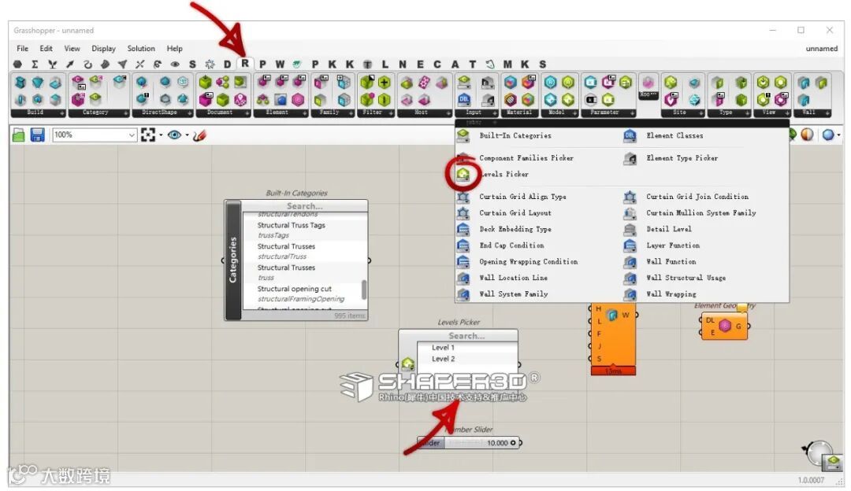Click the Element Geometry component icon

(725, 326)
